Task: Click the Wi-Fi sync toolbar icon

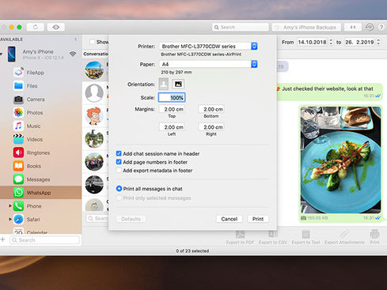Action: click(x=370, y=27)
